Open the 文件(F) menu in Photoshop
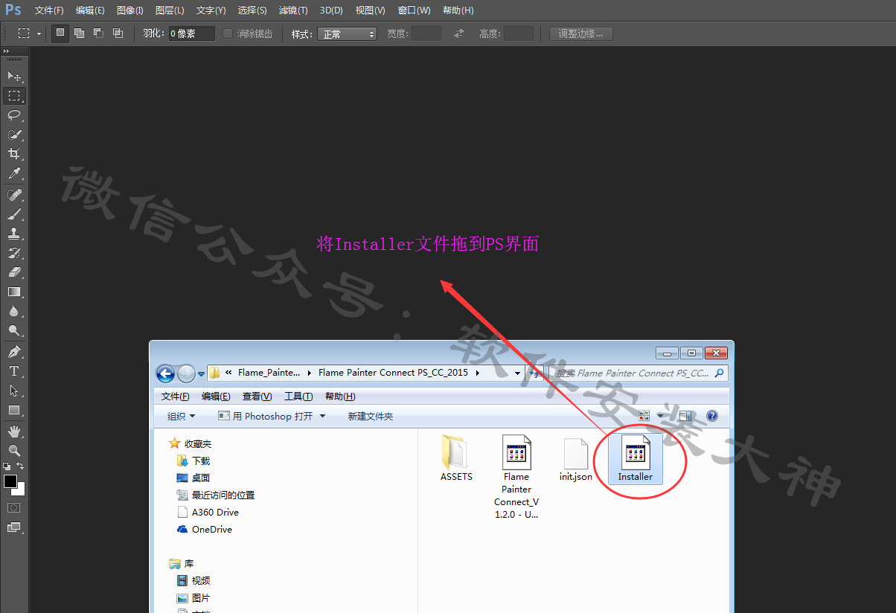The height and width of the screenshot is (613, 896). (x=49, y=10)
